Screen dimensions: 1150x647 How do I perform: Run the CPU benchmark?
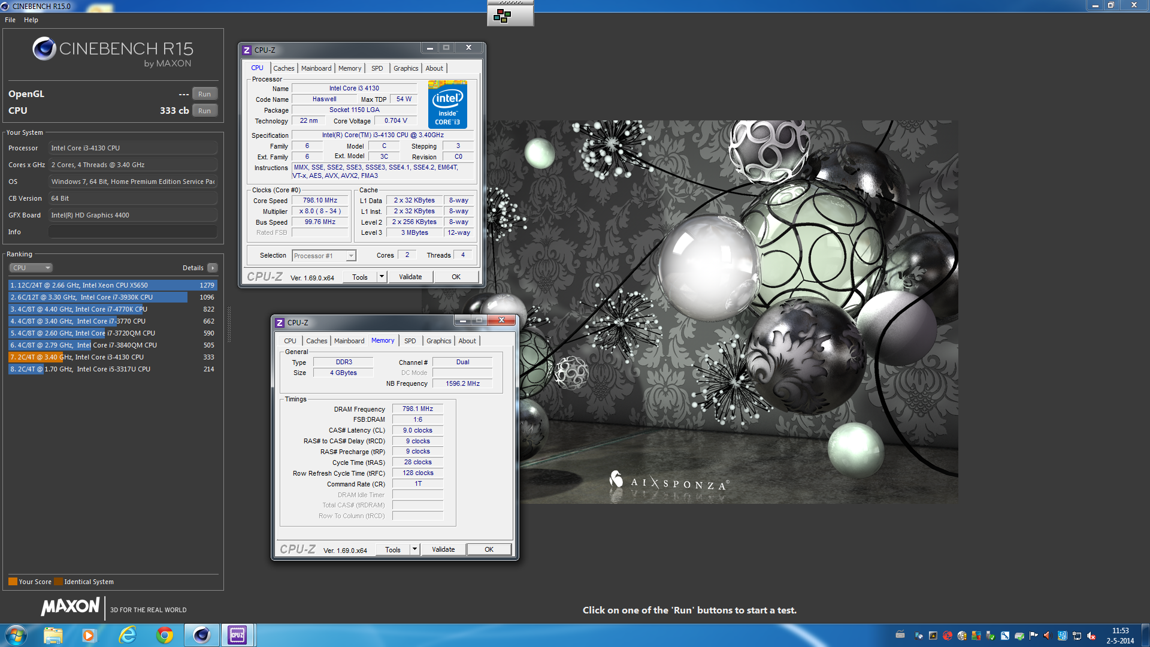(x=204, y=111)
